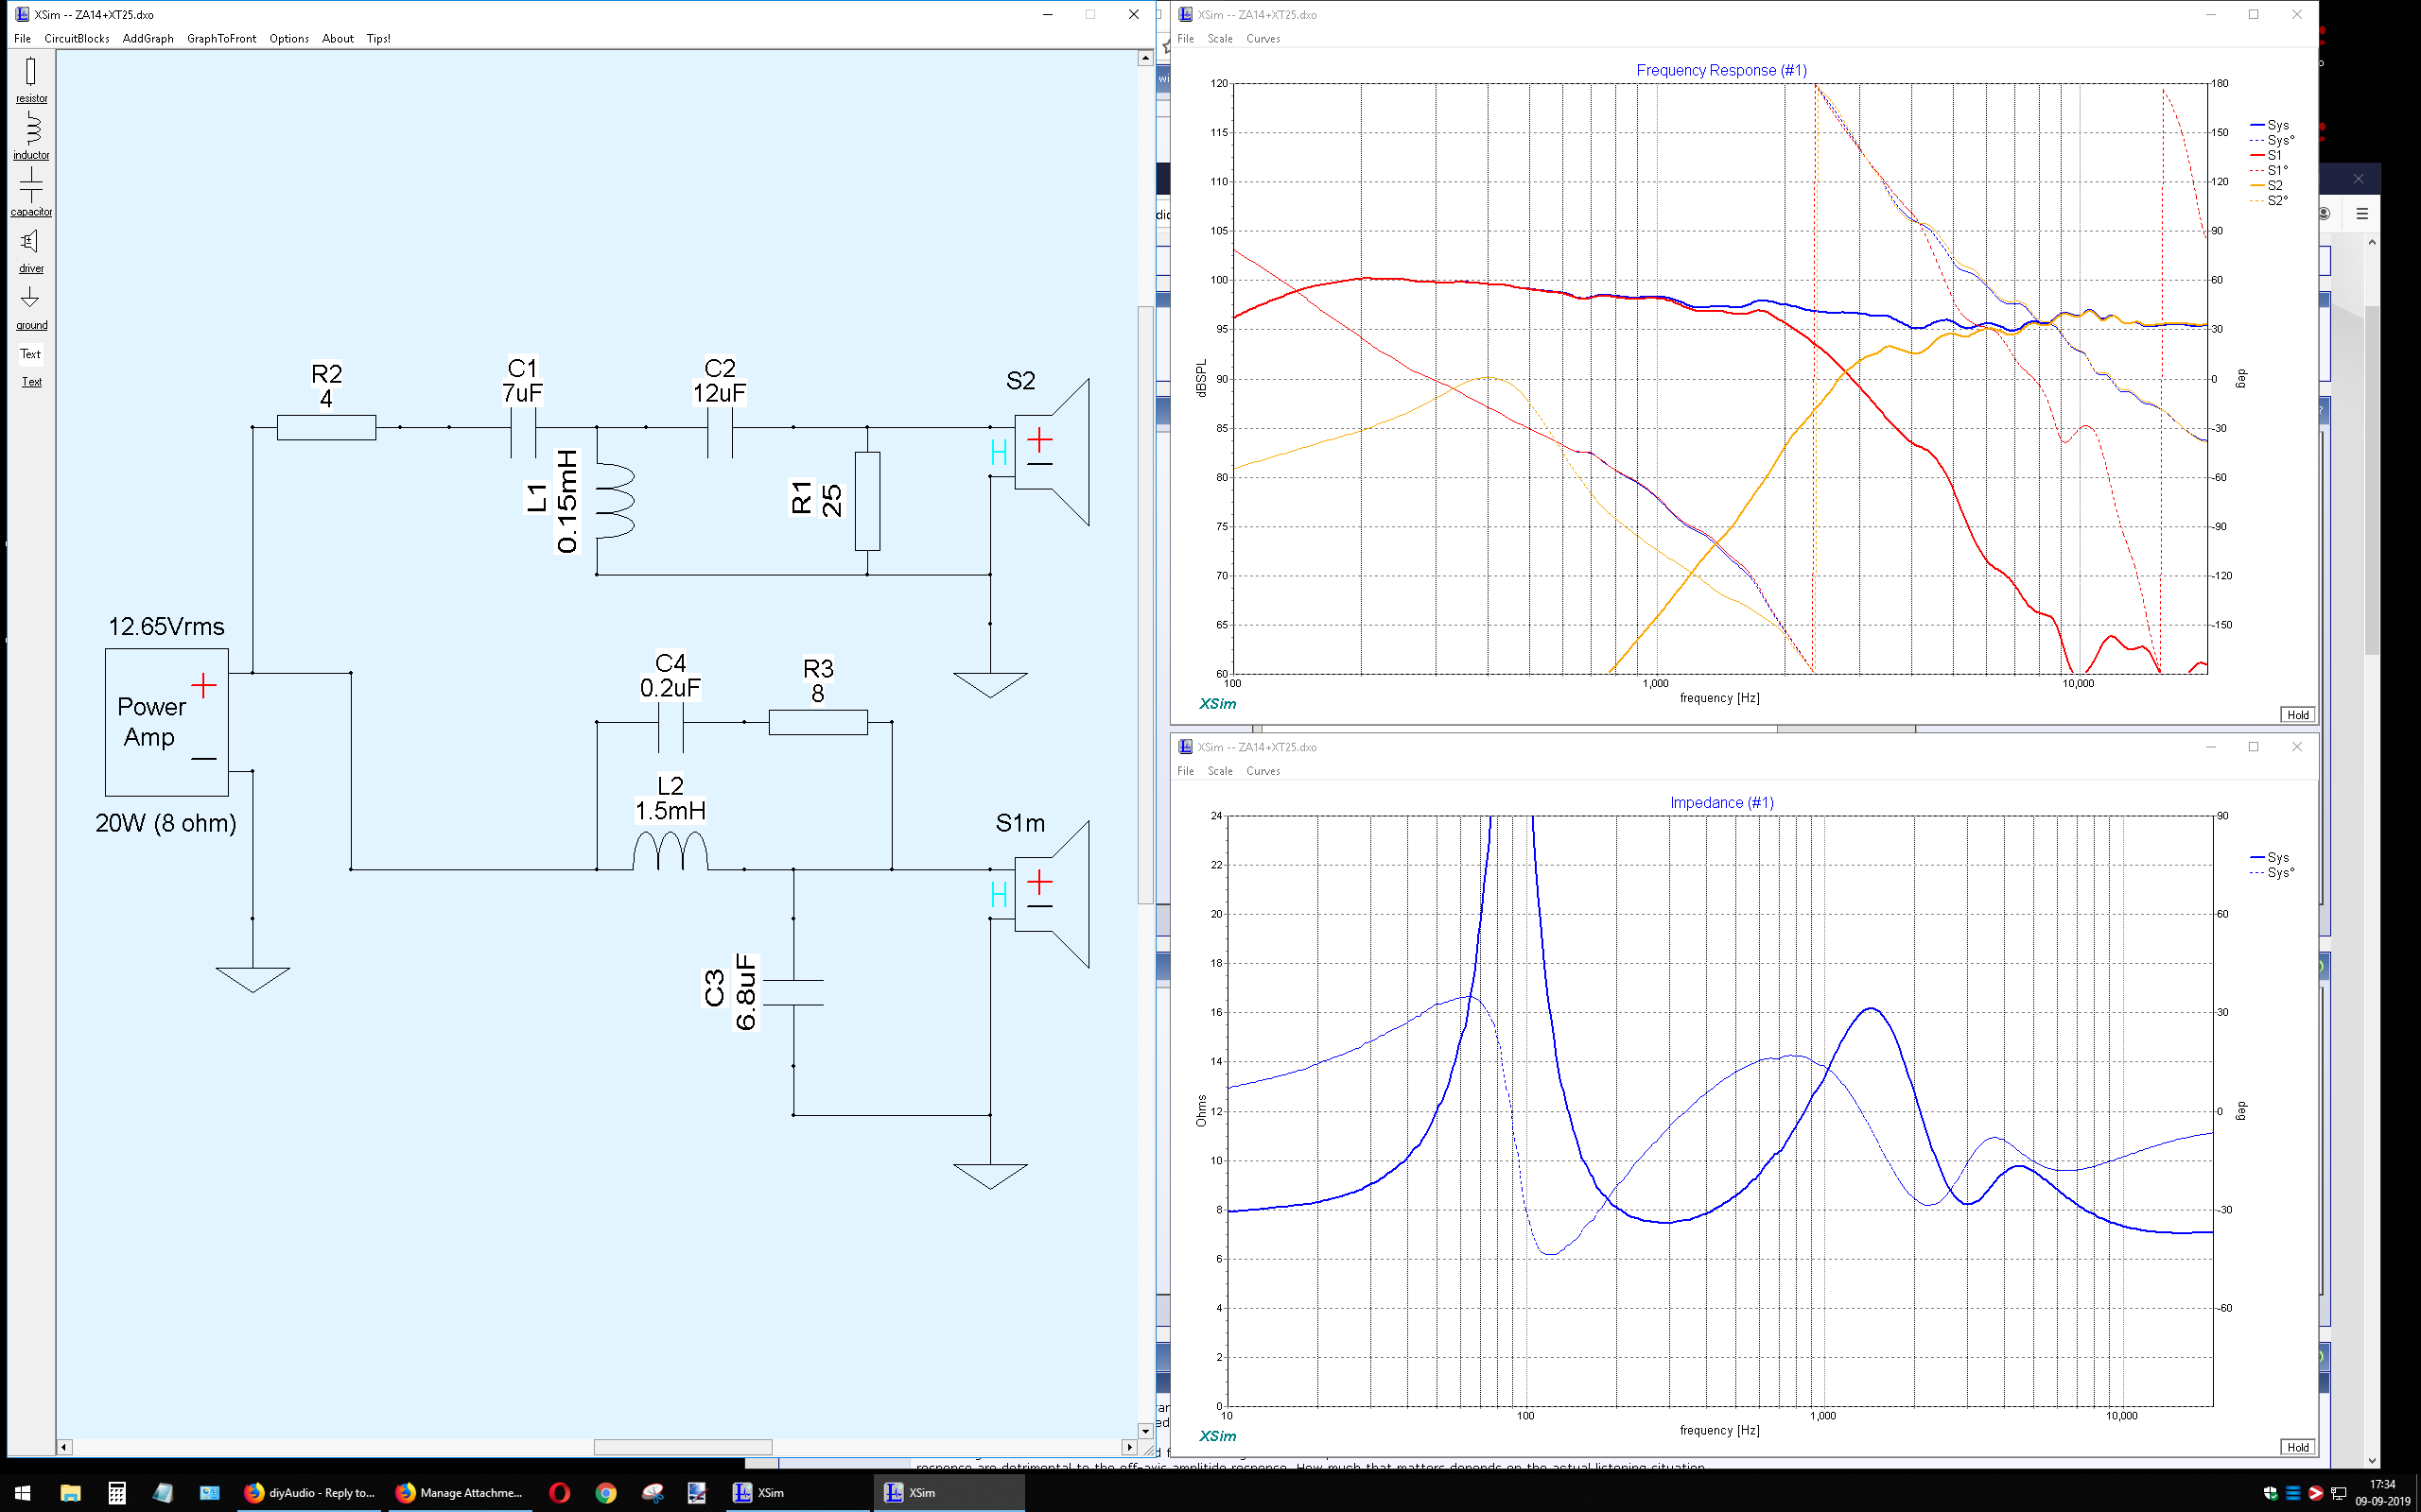The height and width of the screenshot is (1512, 2421).
Task: Open the GraphToFront menu
Action: [x=221, y=38]
